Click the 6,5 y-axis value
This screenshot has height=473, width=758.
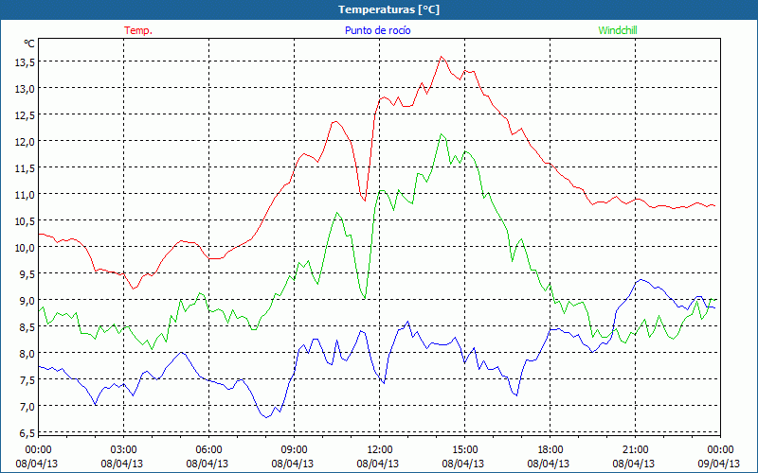point(27,433)
